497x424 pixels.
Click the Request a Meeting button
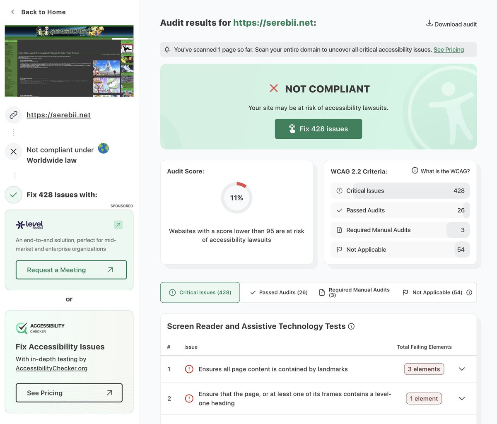tap(71, 270)
